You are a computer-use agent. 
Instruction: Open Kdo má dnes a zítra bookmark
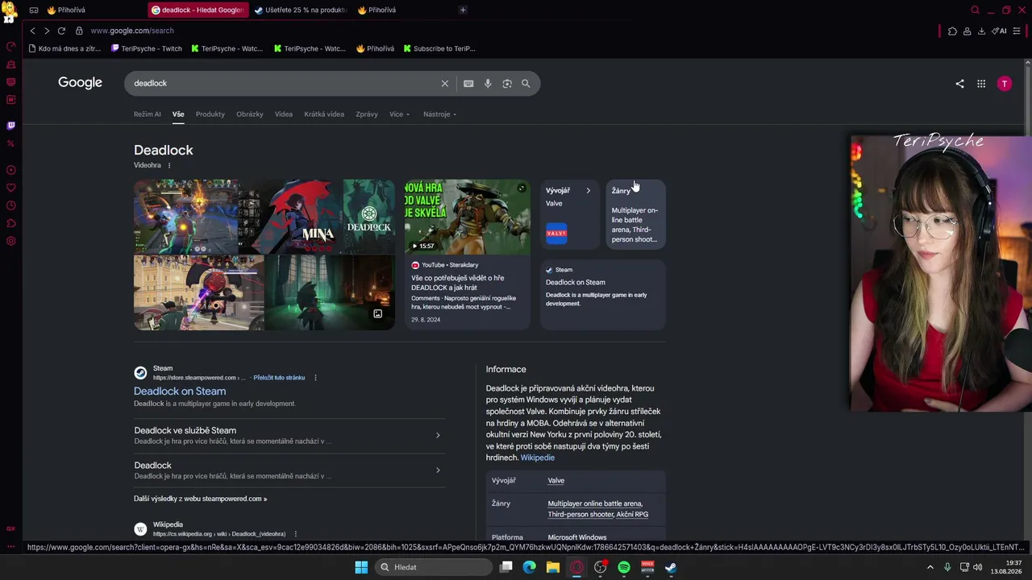[64, 48]
